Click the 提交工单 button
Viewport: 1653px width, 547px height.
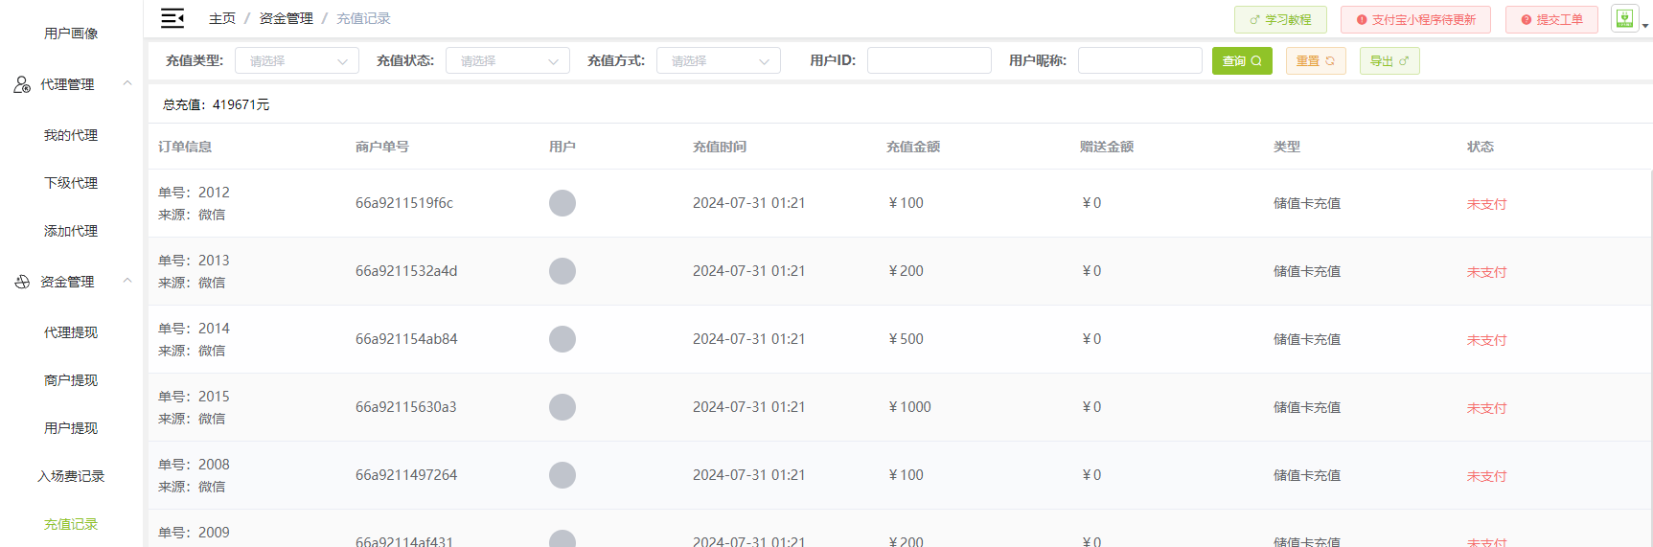(1551, 19)
